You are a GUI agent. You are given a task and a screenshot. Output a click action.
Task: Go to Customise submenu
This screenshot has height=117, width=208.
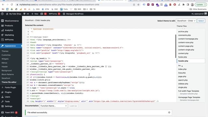pyautogui.click(x=6, y=55)
